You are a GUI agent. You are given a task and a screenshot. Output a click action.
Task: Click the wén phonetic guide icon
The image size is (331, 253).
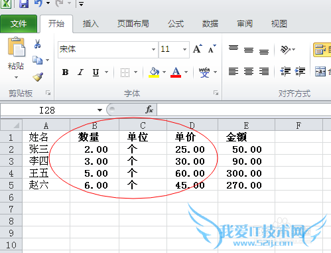204,72
